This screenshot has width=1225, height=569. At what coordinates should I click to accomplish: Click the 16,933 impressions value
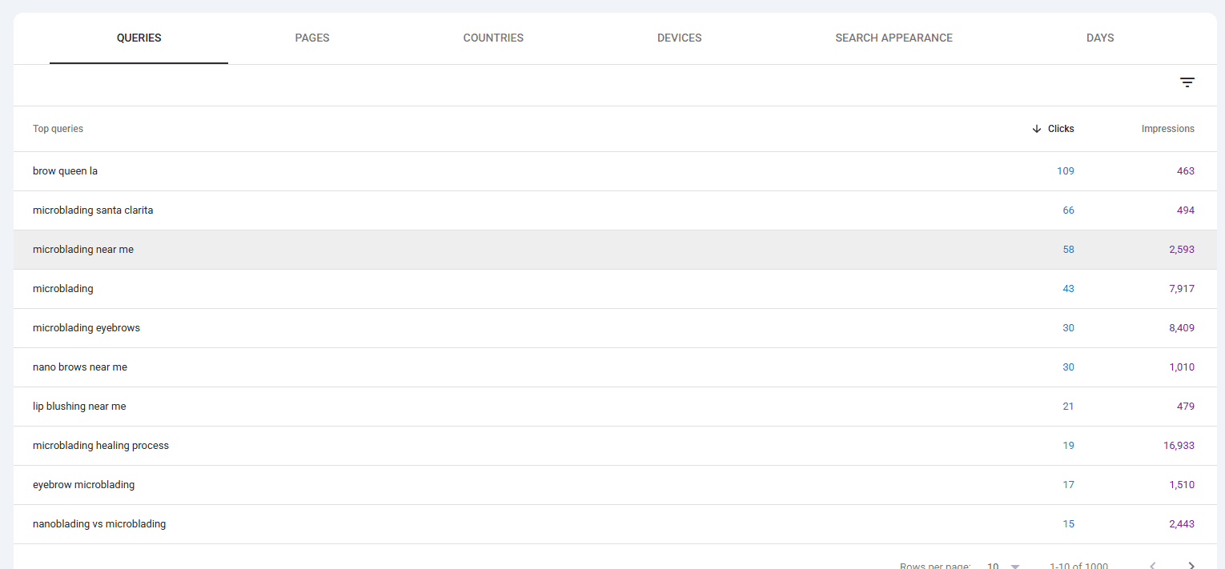(1179, 446)
